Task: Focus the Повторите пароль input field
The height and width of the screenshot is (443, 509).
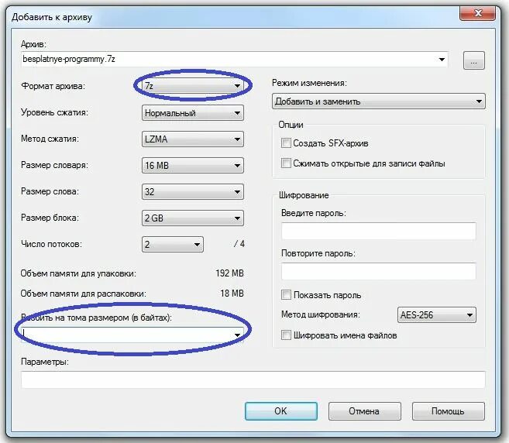Action: coord(379,271)
